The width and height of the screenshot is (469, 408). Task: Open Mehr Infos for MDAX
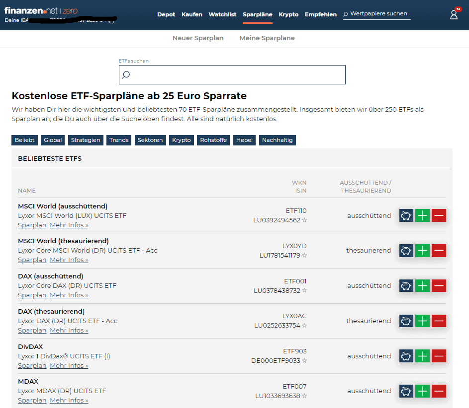click(69, 400)
